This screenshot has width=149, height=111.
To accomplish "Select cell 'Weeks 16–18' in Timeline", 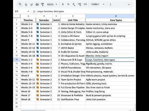I will tap(28, 56).
